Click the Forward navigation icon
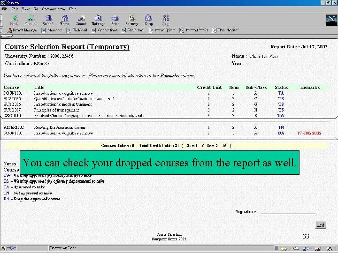 click(x=31, y=20)
